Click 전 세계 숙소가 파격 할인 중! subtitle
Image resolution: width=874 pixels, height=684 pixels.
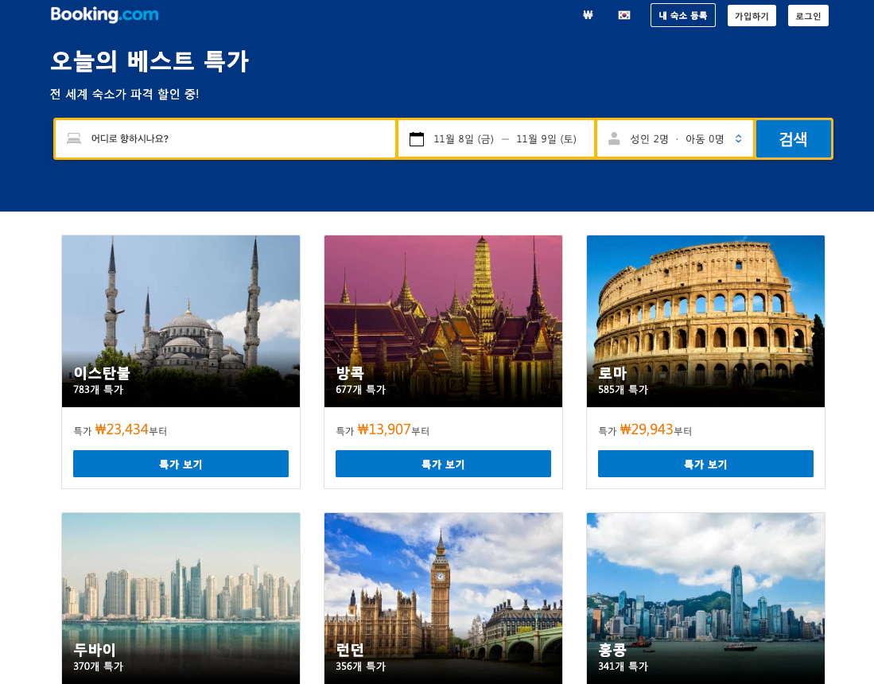[124, 94]
